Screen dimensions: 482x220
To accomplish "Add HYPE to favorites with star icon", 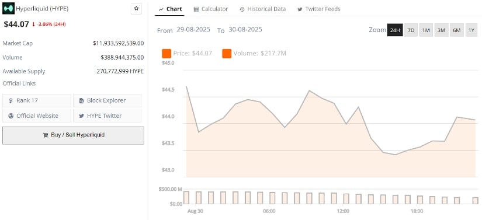I will pos(136,9).
